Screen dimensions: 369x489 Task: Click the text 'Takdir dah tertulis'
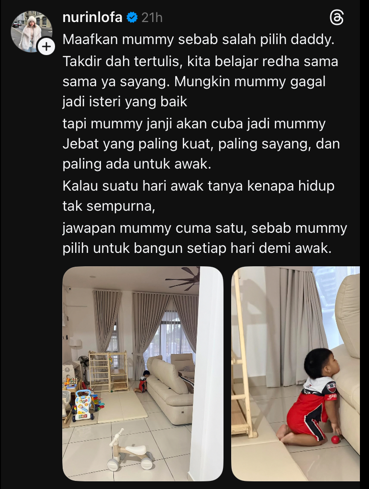[x=122, y=61]
